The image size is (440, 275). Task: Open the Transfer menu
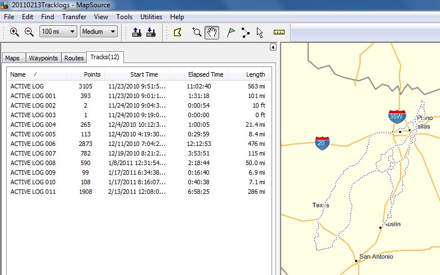tap(74, 17)
